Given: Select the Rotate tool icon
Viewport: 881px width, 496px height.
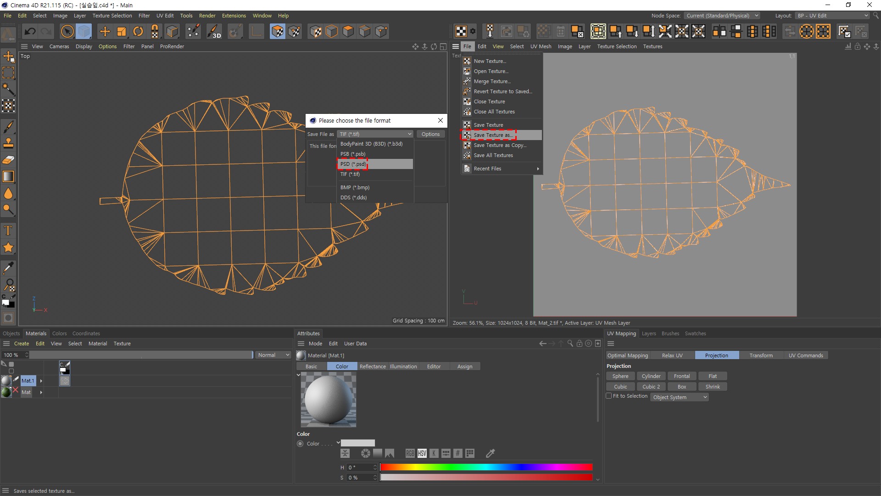Looking at the screenshot, I should pyautogui.click(x=138, y=31).
